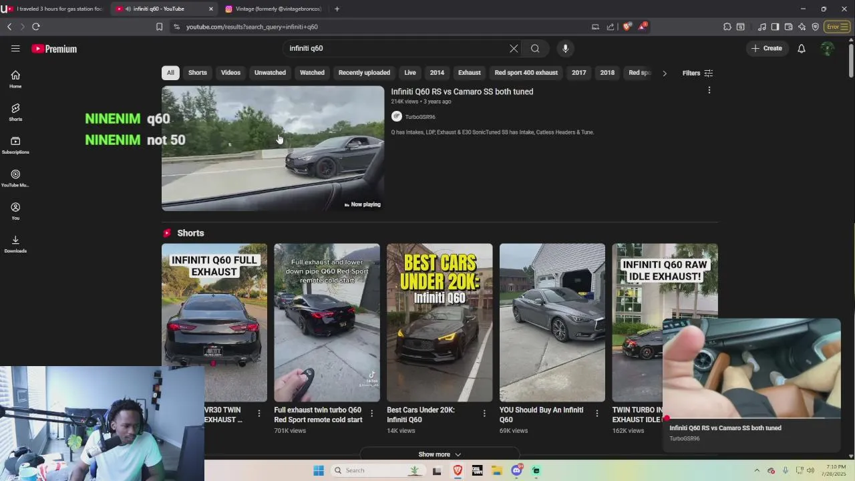The image size is (855, 481).
Task: Open YOU Should Buy An Infiniti Q60
Action: click(x=541, y=415)
